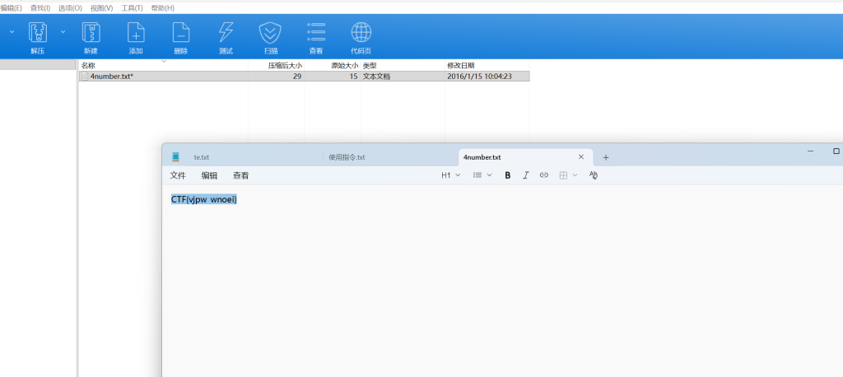Click the Add (添加) file icon
The height and width of the screenshot is (377, 843).
136,34
